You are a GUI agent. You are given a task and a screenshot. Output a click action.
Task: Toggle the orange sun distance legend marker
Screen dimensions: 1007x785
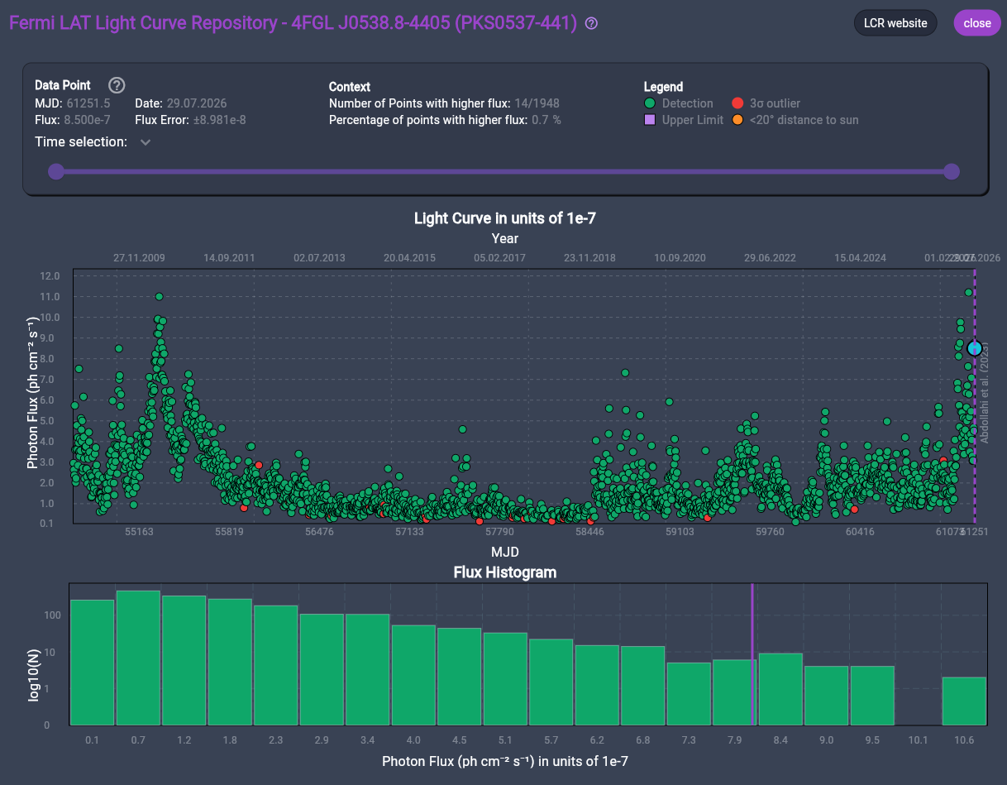(x=737, y=120)
